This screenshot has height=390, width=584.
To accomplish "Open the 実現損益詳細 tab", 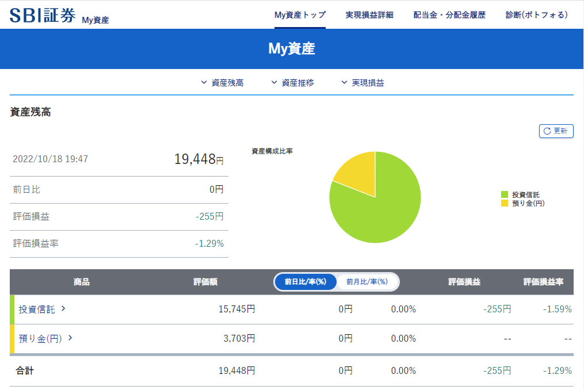I will click(369, 15).
